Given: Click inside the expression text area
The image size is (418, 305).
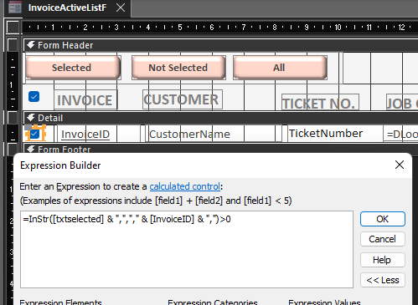Looking at the screenshot, I should [x=187, y=249].
